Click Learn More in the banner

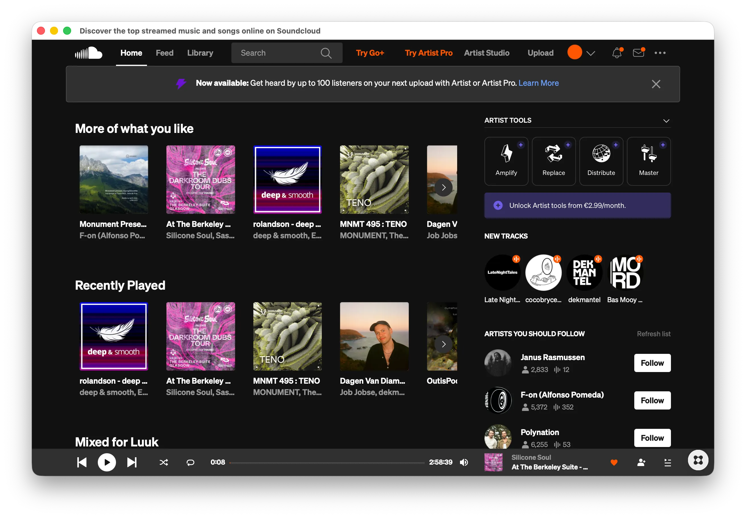538,83
